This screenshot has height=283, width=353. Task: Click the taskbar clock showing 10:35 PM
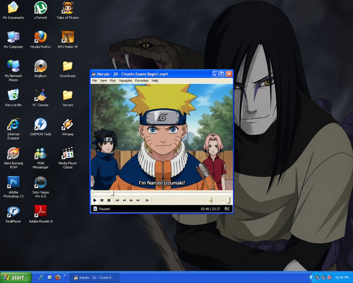coord(342,277)
